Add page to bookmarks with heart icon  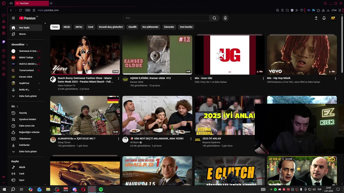click(302, 10)
